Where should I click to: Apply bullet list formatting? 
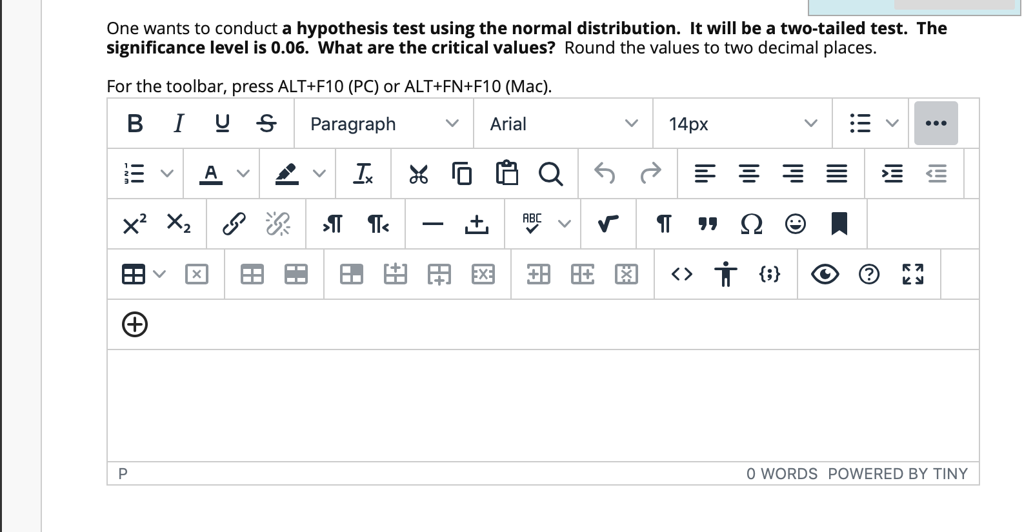pyautogui.click(x=859, y=123)
